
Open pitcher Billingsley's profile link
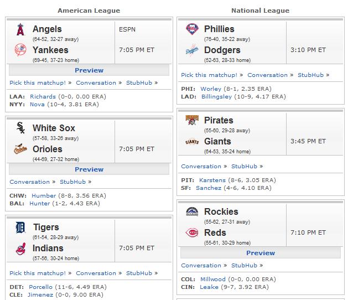[x=216, y=97]
